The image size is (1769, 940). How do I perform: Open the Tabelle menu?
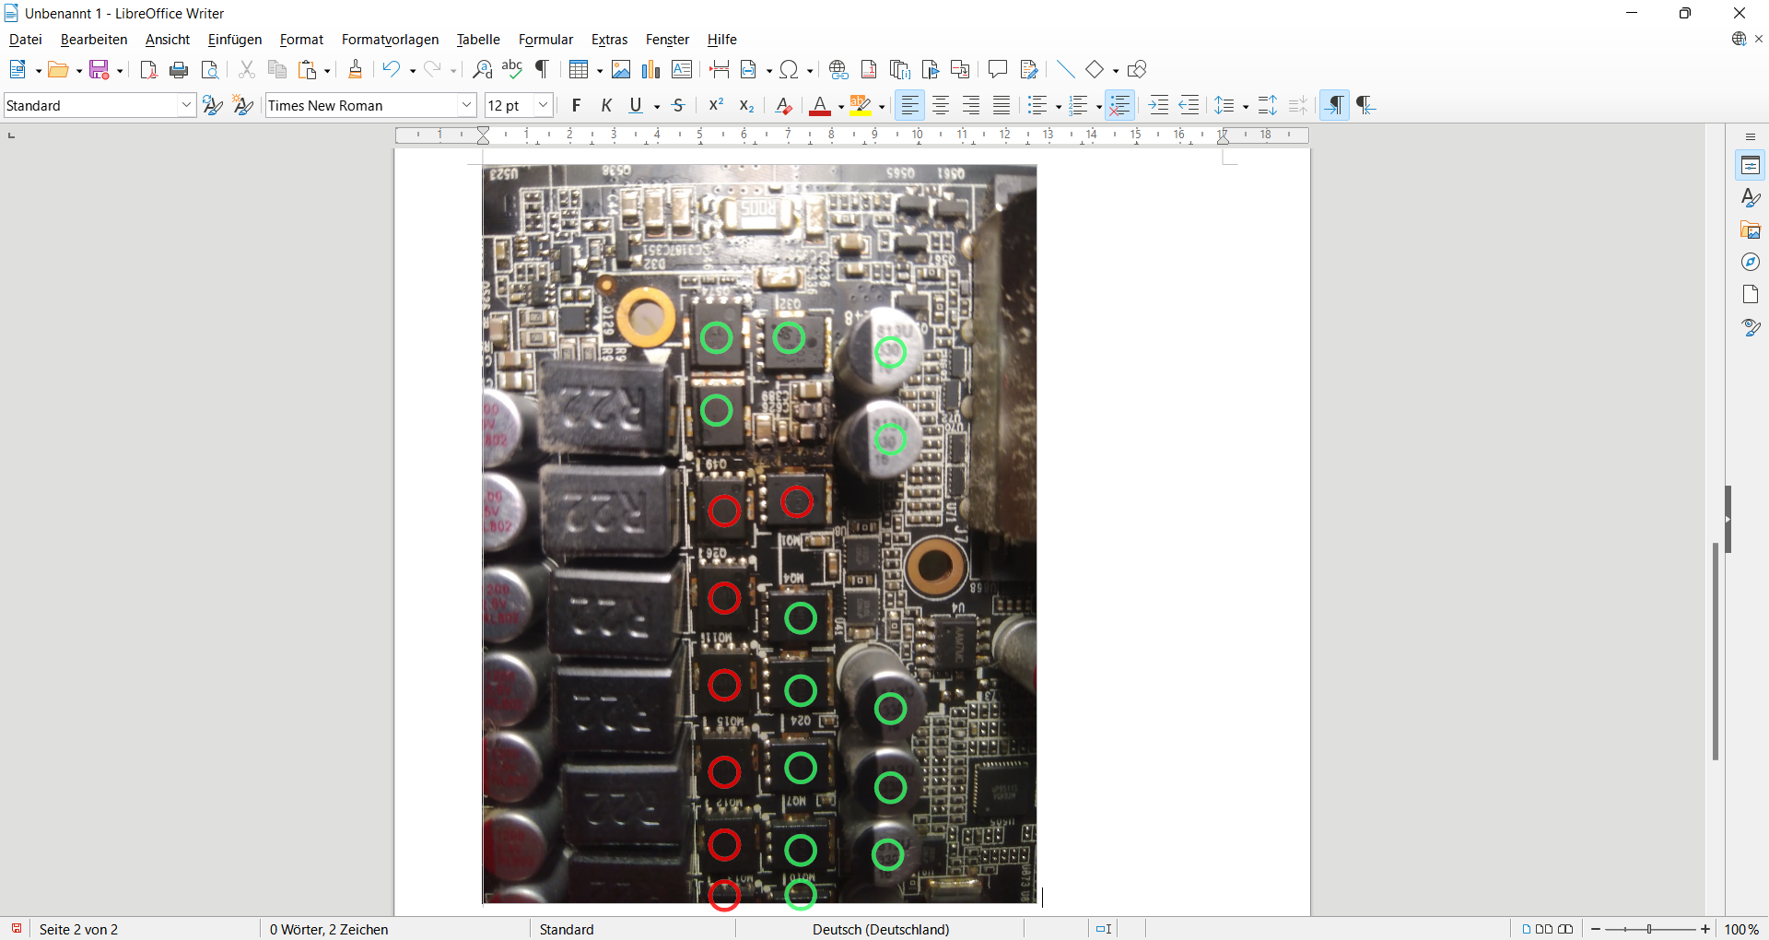[478, 40]
